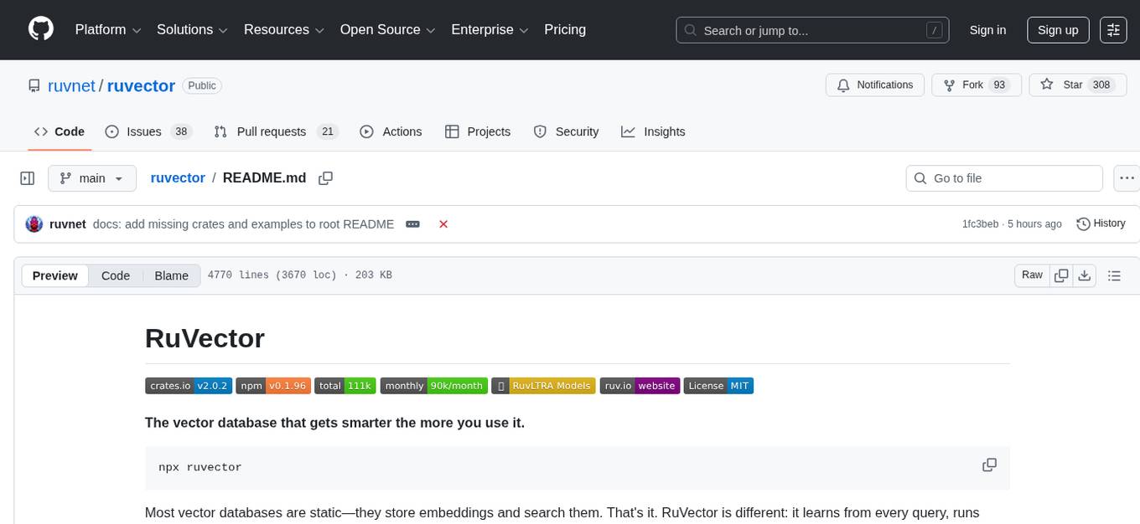The image size is (1140, 524).
Task: Select Pricing in the top navigation
Action: tap(565, 29)
